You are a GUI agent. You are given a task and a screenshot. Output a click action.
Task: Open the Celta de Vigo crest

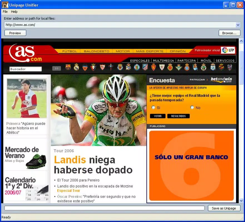(x=111, y=67)
